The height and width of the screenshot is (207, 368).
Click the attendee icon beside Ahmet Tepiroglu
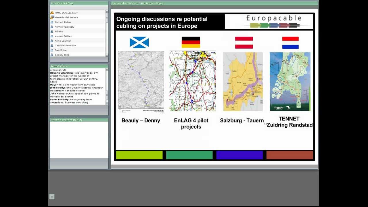[x=52, y=27]
